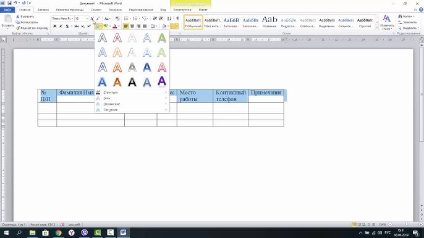
Task: Click the spell-check proofing icon in status bar
Action: 62,224
